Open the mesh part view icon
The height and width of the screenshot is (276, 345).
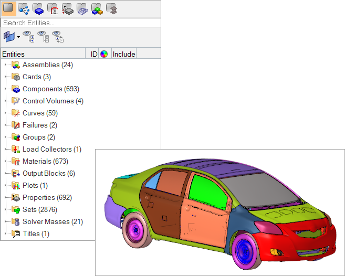pyautogui.click(x=82, y=8)
